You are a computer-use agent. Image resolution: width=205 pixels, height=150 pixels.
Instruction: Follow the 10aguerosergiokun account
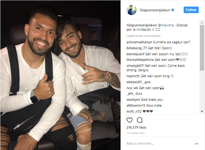pyautogui.click(x=191, y=10)
